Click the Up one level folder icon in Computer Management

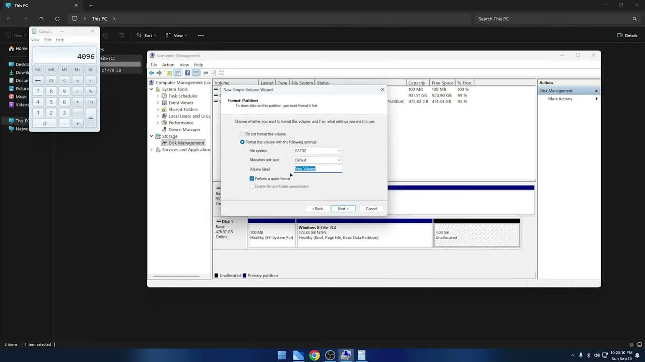[x=170, y=73]
